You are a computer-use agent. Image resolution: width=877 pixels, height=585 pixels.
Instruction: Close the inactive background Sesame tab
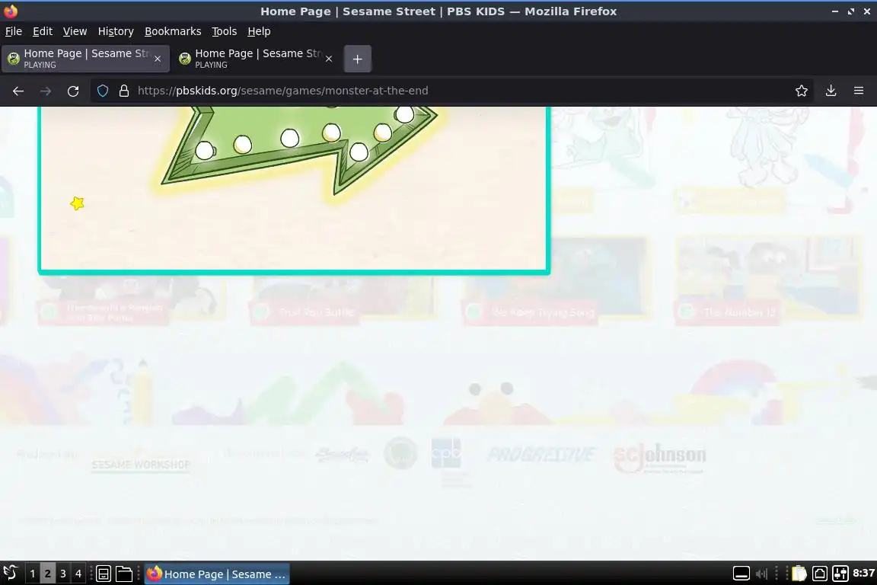pyautogui.click(x=329, y=59)
